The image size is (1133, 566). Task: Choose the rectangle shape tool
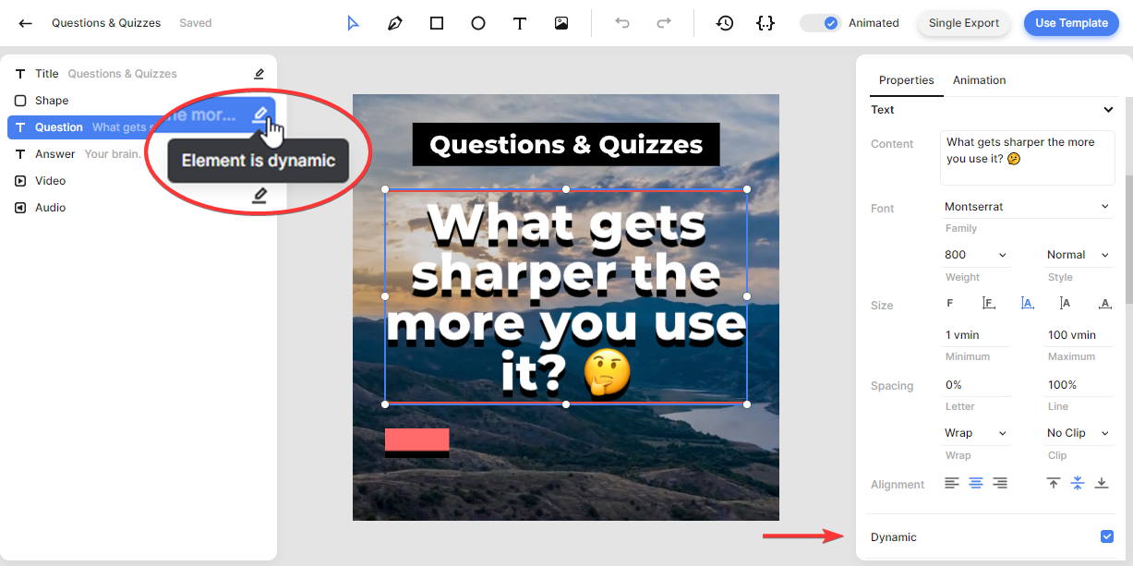(x=437, y=23)
